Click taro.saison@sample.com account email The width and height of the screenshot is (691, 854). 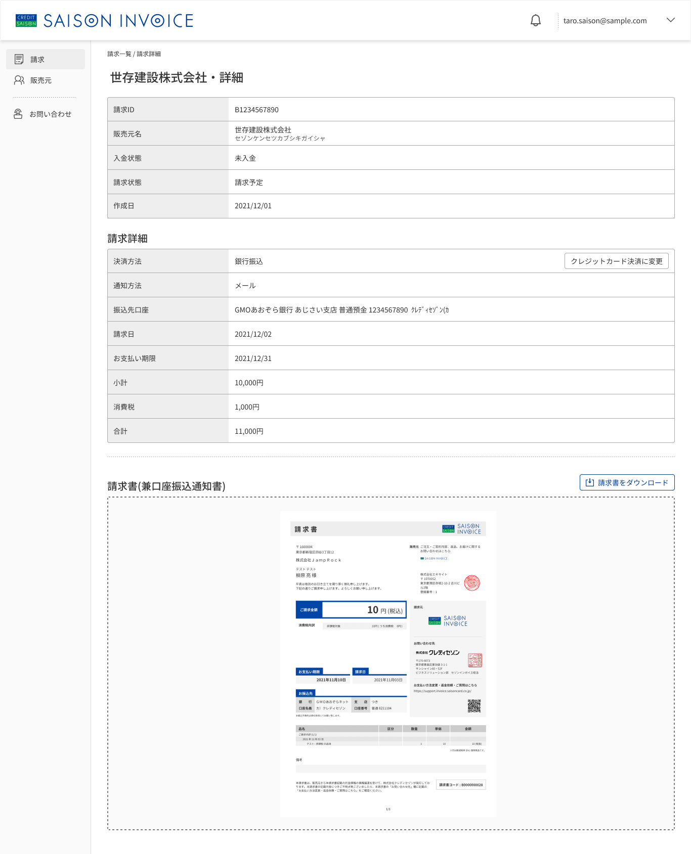pos(605,21)
